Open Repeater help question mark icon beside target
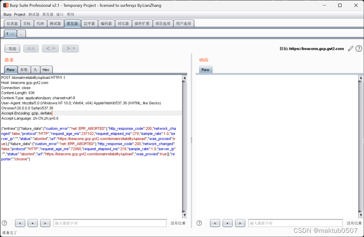The height and width of the screenshot is (237, 364). pyautogui.click(x=359, y=48)
